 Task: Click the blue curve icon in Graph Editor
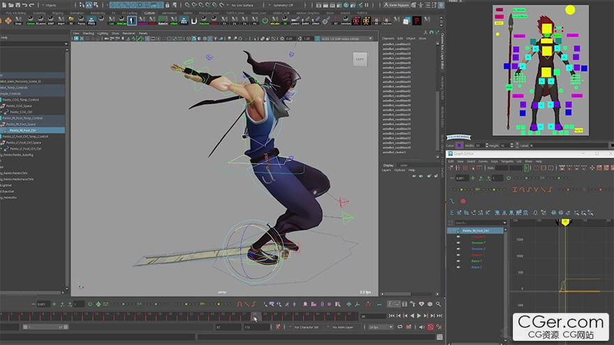(452, 201)
